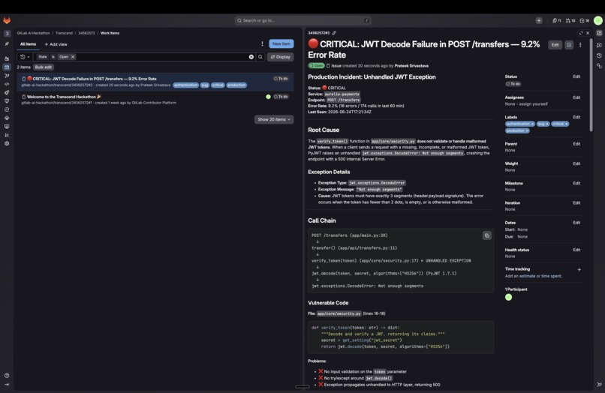Image resolution: width=605 pixels, height=393 pixels.
Task: Expand time tracking with plus button
Action: pyautogui.click(x=579, y=269)
